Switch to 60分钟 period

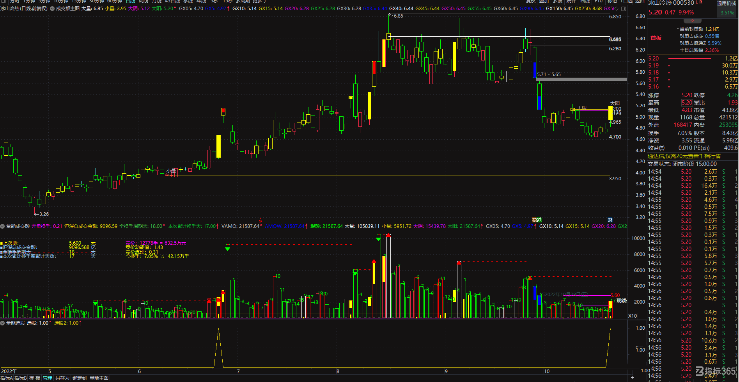115,2
